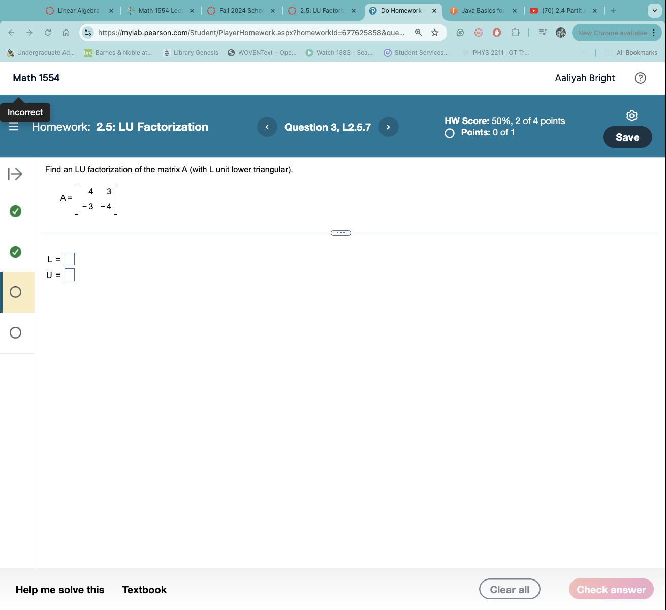The width and height of the screenshot is (666, 610).
Task: Click Help me solve this
Action: [x=60, y=590]
